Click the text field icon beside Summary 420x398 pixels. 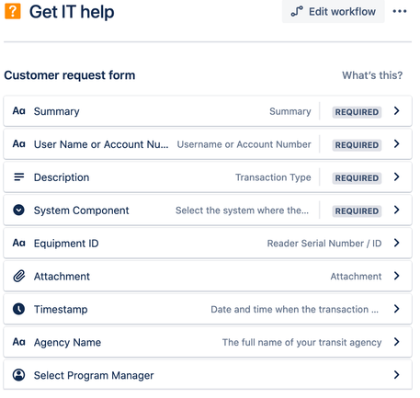coord(18,111)
